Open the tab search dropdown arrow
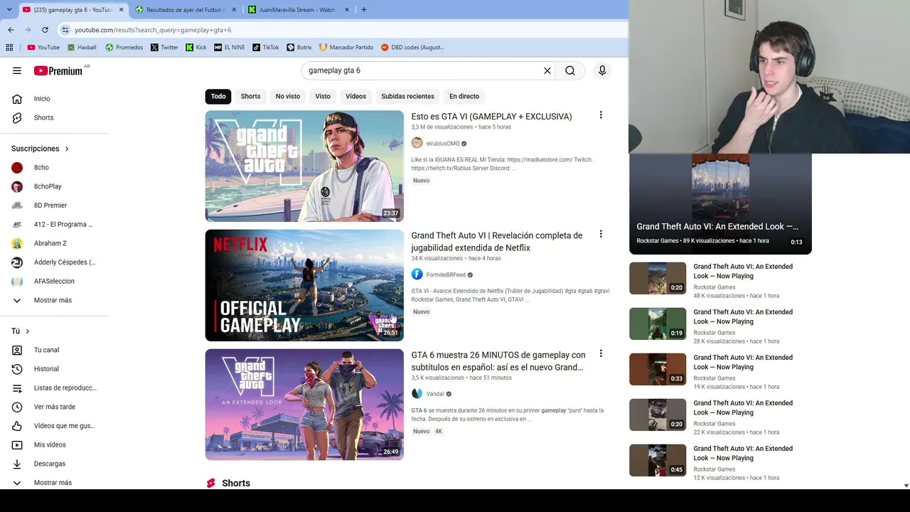Image resolution: width=910 pixels, height=512 pixels. click(x=9, y=10)
